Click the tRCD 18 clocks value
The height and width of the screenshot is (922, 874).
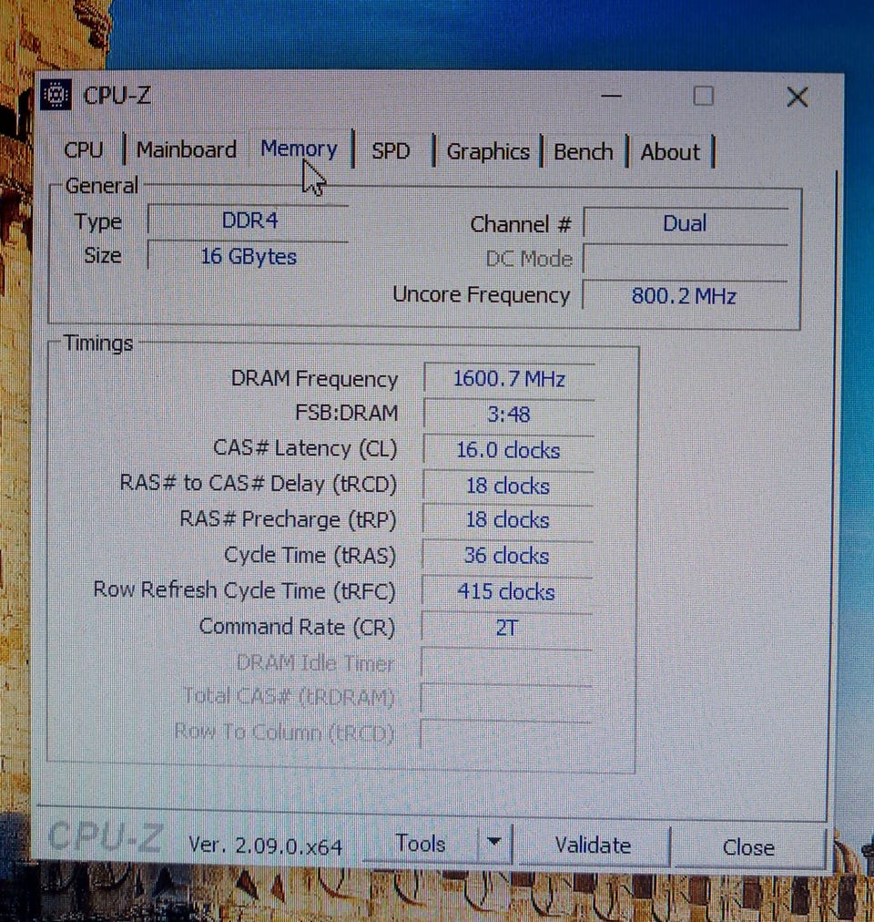click(x=508, y=486)
